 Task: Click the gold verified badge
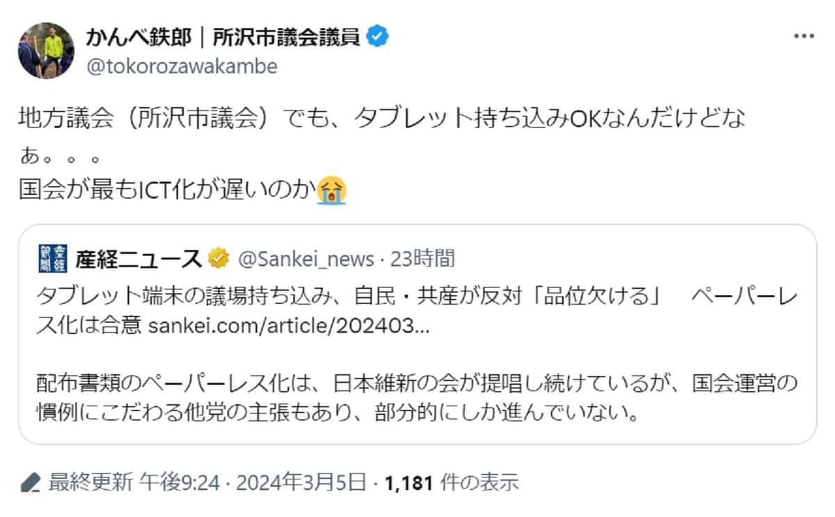point(218,260)
